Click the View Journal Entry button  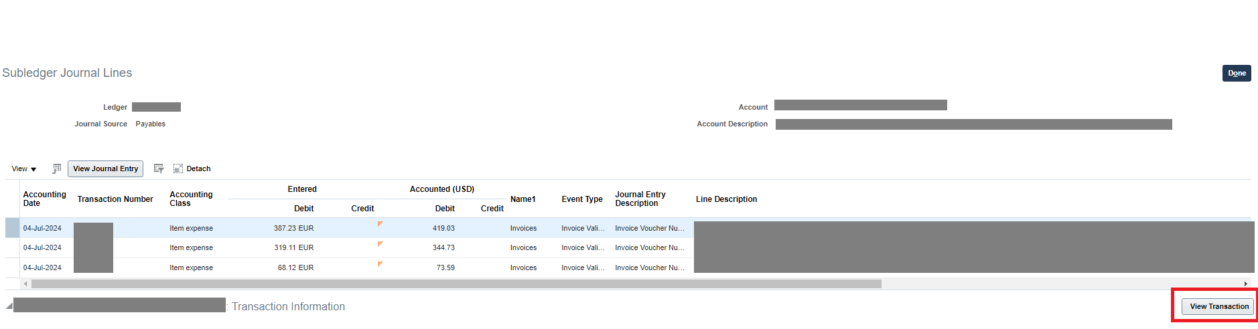pyautogui.click(x=105, y=169)
